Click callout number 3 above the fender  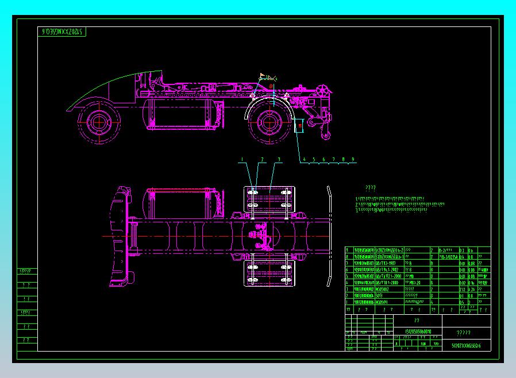click(x=279, y=159)
